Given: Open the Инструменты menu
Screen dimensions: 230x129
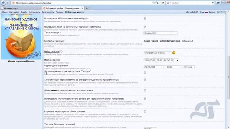Looking at the screenshot, I should (x=34, y=12).
